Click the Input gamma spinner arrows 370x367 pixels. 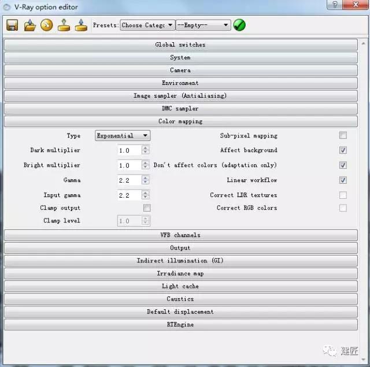click(x=146, y=195)
